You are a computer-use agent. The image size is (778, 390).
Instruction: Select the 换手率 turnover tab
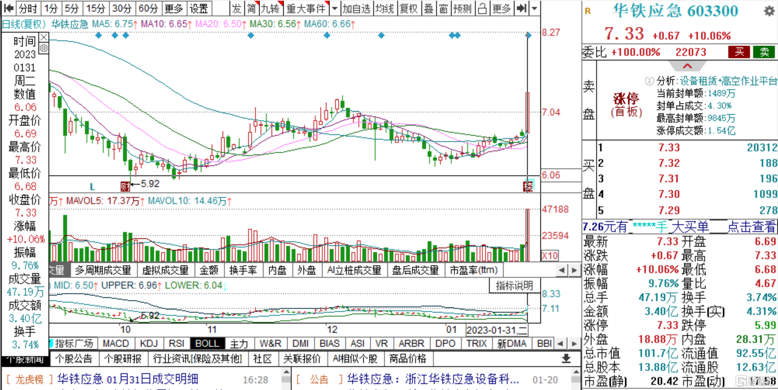[x=243, y=270]
